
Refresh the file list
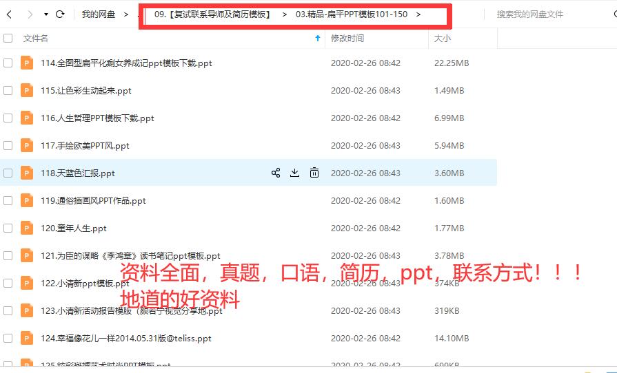tap(60, 14)
